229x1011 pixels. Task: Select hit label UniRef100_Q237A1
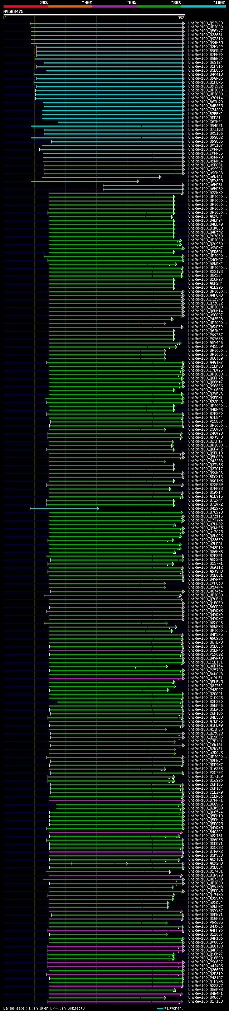205,564
